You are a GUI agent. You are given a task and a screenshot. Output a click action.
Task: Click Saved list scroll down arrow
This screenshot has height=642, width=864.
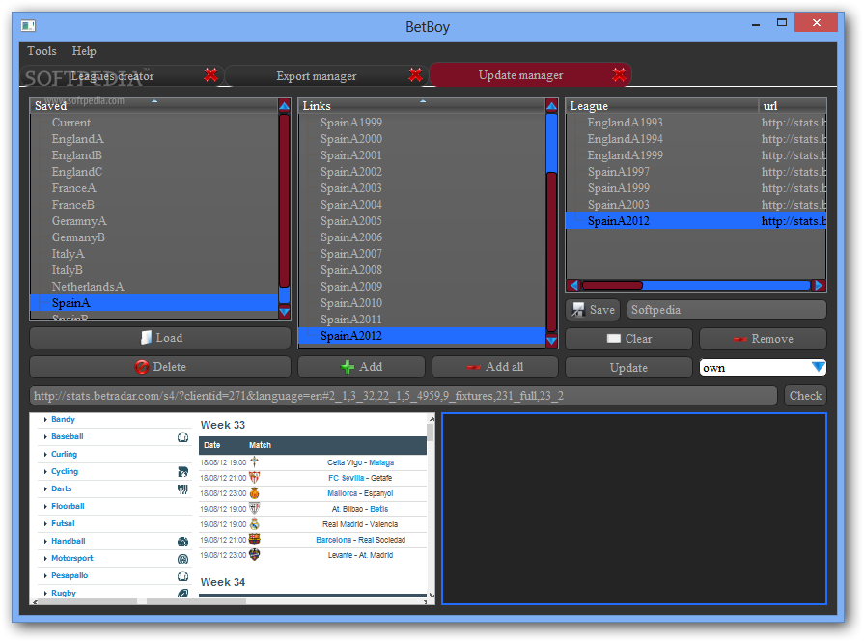click(285, 312)
